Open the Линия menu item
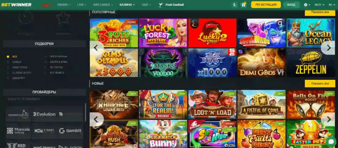This screenshot has width=338, height=148. (64, 5)
